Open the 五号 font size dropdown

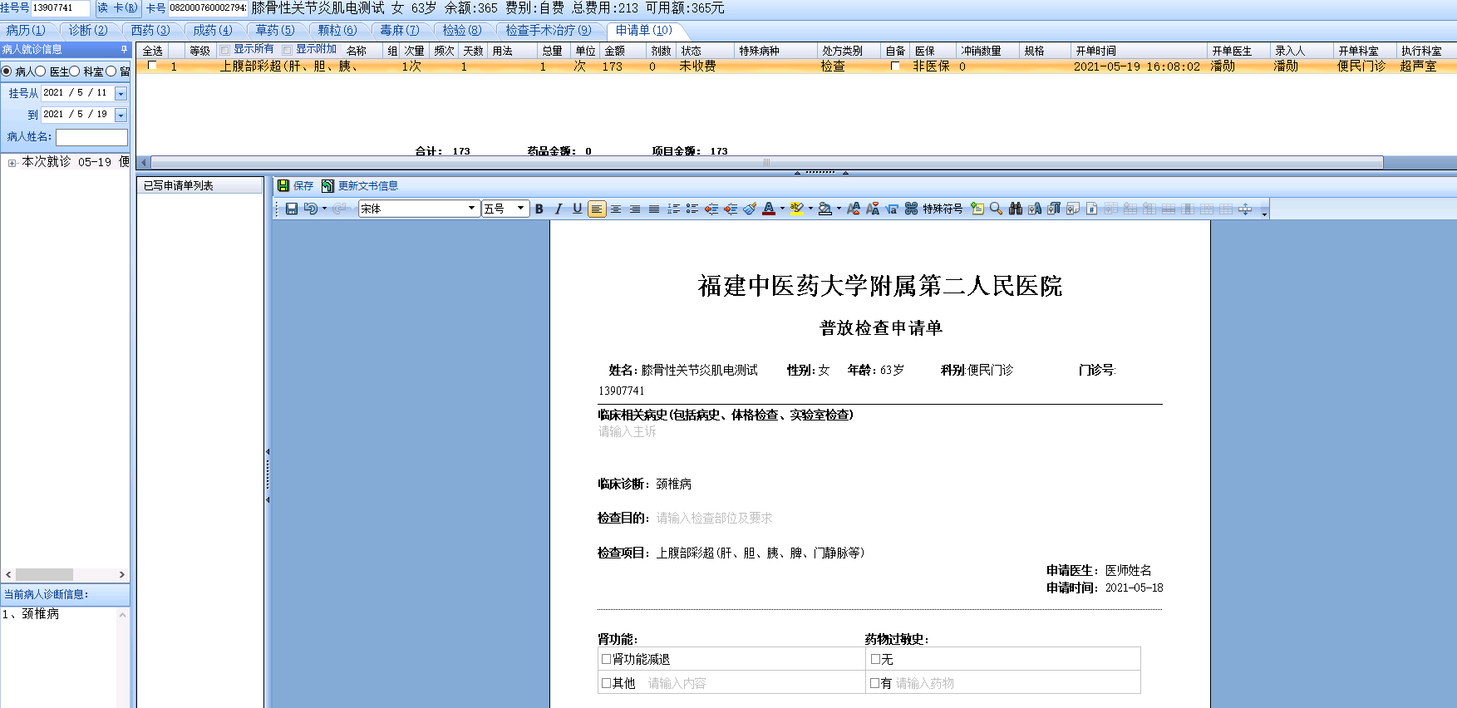pyautogui.click(x=521, y=209)
